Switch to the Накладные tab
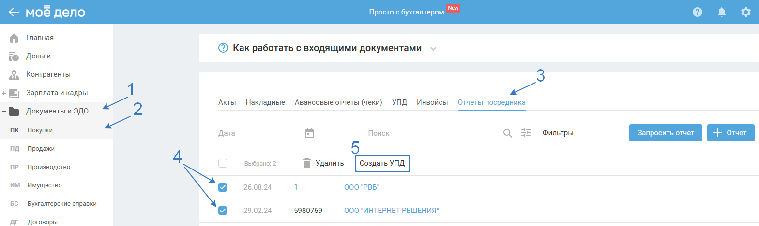 pos(265,102)
